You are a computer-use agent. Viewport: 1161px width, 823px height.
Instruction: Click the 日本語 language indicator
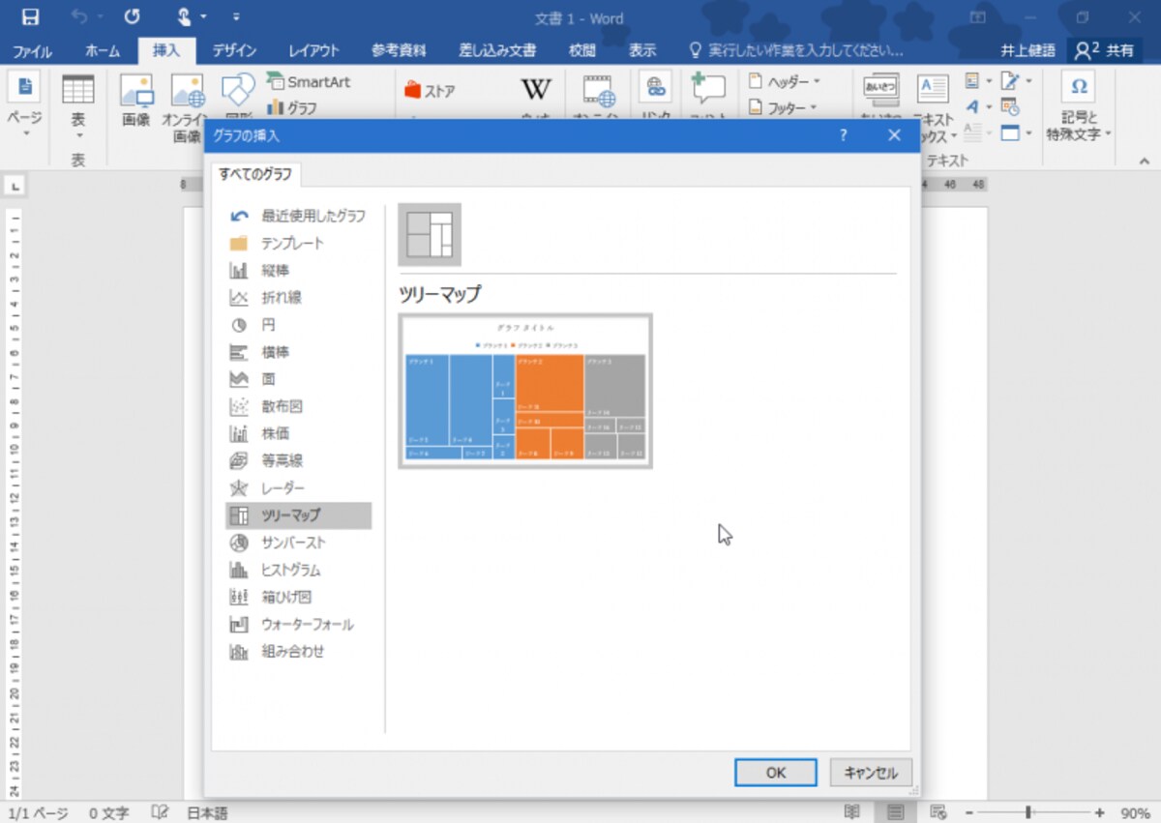(207, 813)
